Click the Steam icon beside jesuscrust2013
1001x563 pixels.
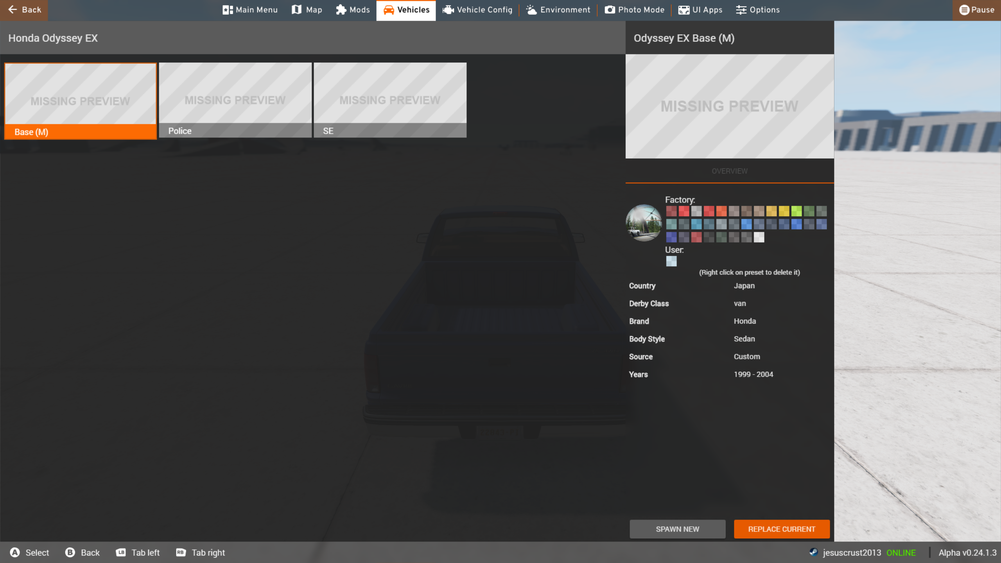814,552
